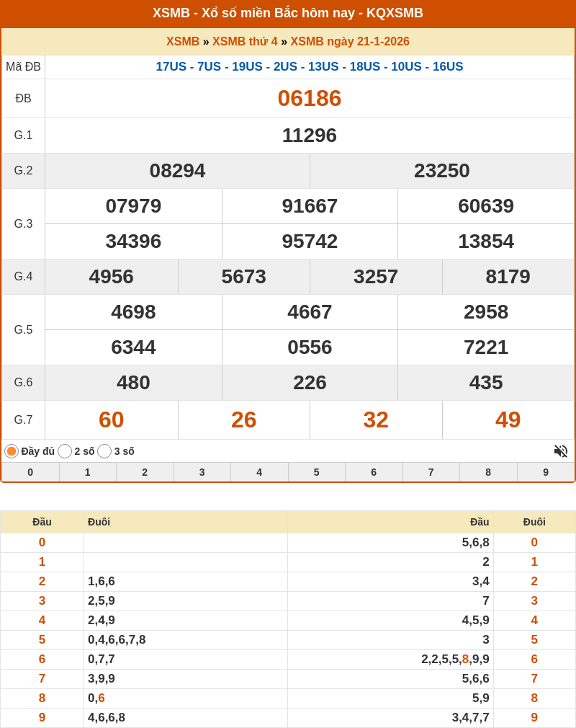Image resolution: width=576 pixels, height=728 pixels.
Task: Click the page title header XSMB banner
Action: pyautogui.click(x=288, y=14)
